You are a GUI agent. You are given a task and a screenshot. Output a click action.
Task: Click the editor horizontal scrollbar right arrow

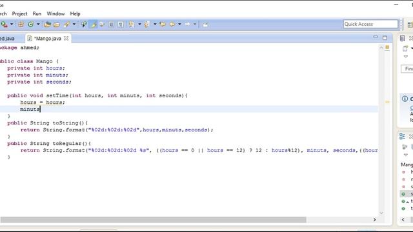coord(374,220)
